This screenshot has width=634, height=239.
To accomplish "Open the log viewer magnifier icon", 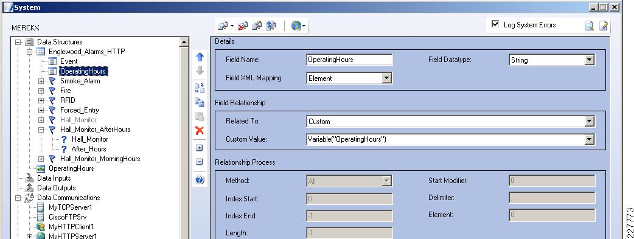I will 590,26.
